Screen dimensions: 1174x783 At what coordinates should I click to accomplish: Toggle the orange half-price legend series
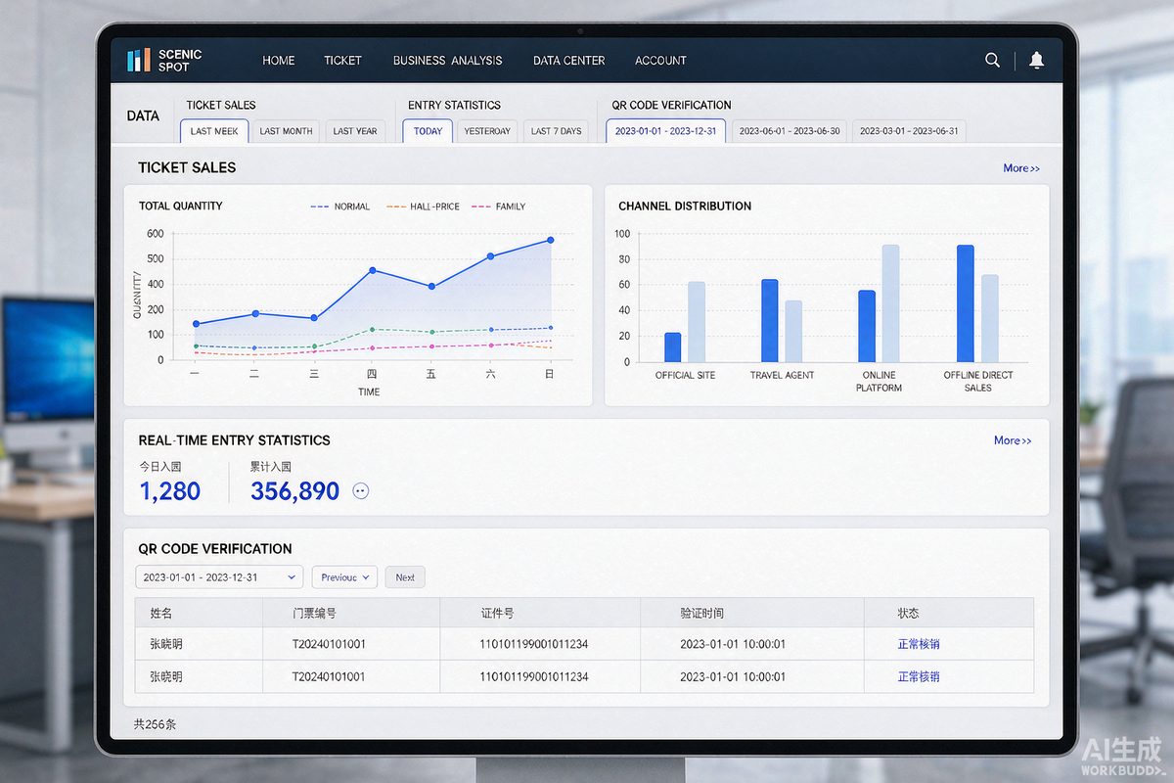(x=423, y=207)
